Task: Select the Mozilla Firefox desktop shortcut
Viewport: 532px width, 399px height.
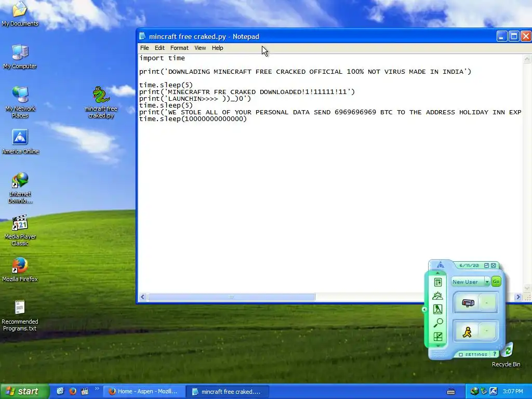Action: (x=20, y=270)
